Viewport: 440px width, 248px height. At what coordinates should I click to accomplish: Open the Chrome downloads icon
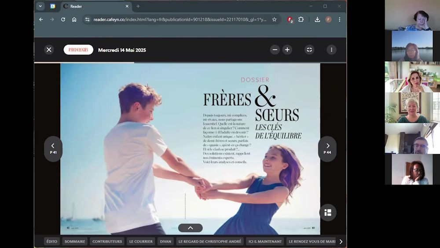(x=317, y=19)
